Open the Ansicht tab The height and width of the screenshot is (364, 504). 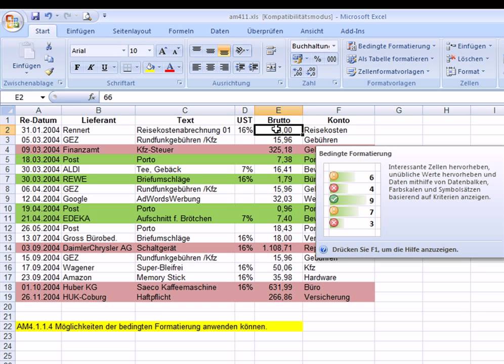click(x=312, y=31)
